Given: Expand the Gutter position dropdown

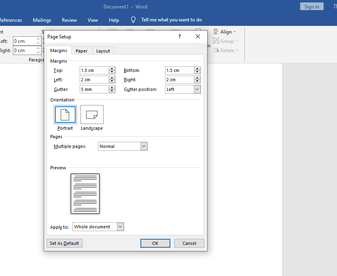Looking at the screenshot, I should 197,89.
